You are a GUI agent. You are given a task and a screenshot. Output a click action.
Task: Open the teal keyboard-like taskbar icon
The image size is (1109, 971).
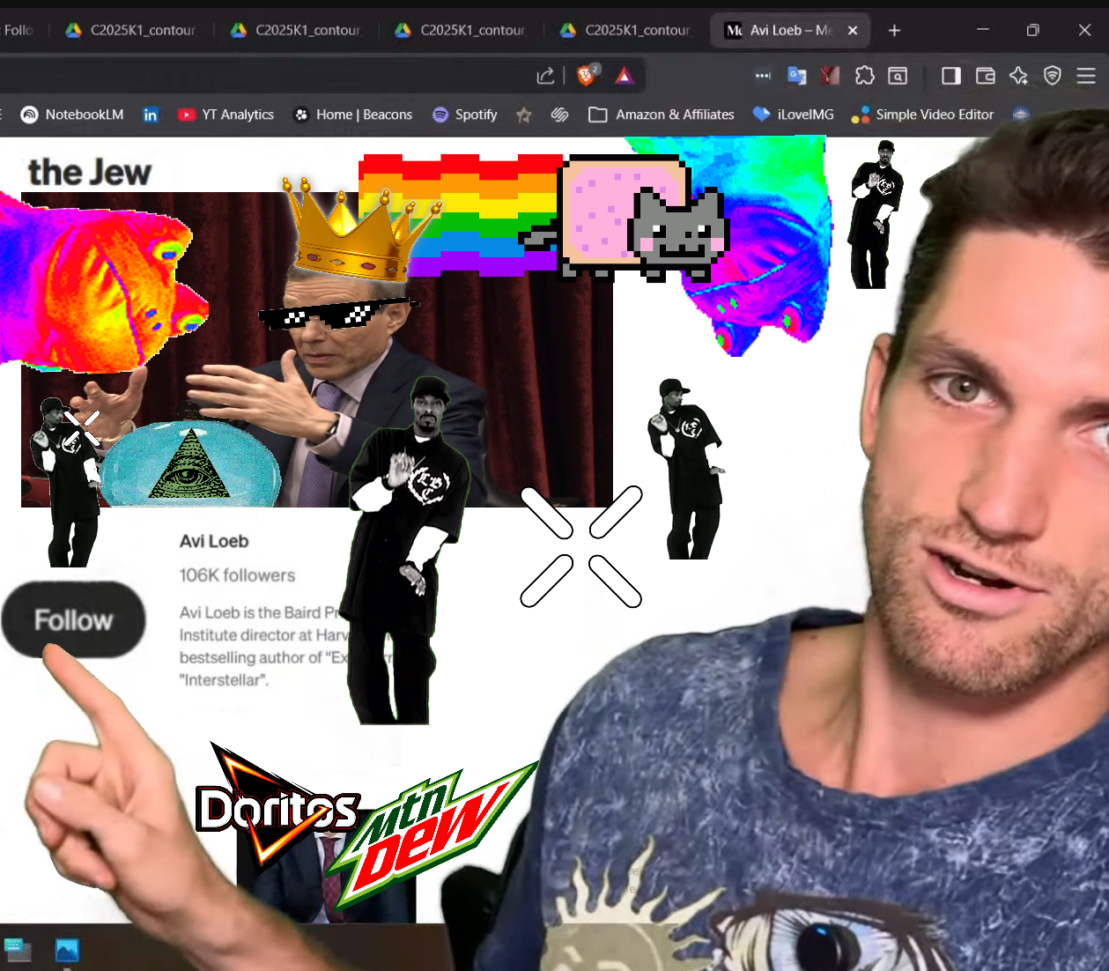point(18,950)
